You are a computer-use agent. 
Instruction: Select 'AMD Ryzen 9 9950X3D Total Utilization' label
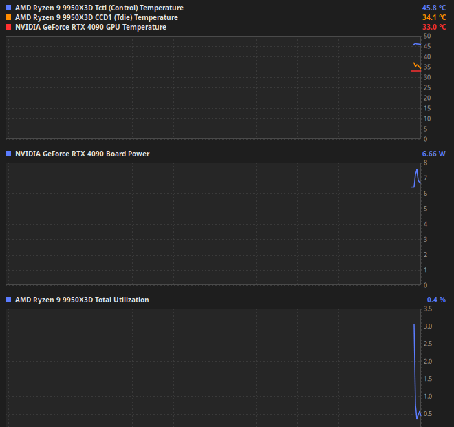pyautogui.click(x=82, y=300)
